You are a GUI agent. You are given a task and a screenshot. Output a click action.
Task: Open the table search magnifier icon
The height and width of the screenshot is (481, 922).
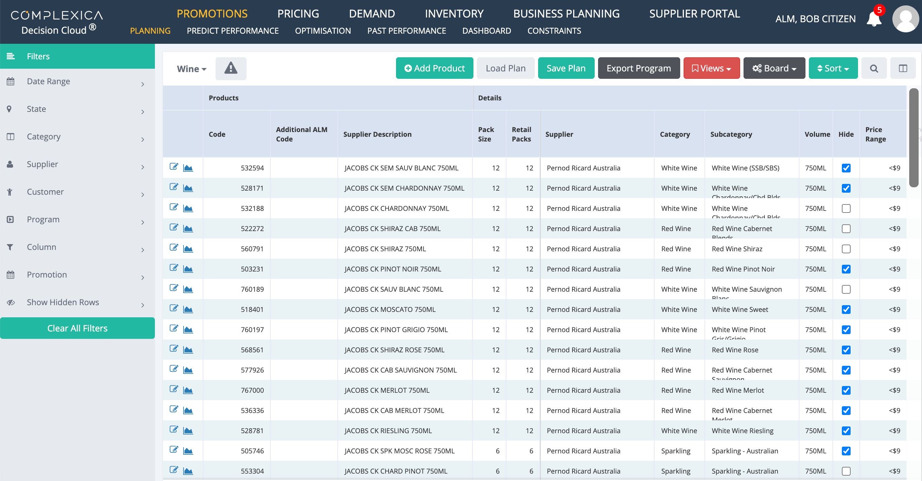[x=874, y=68]
